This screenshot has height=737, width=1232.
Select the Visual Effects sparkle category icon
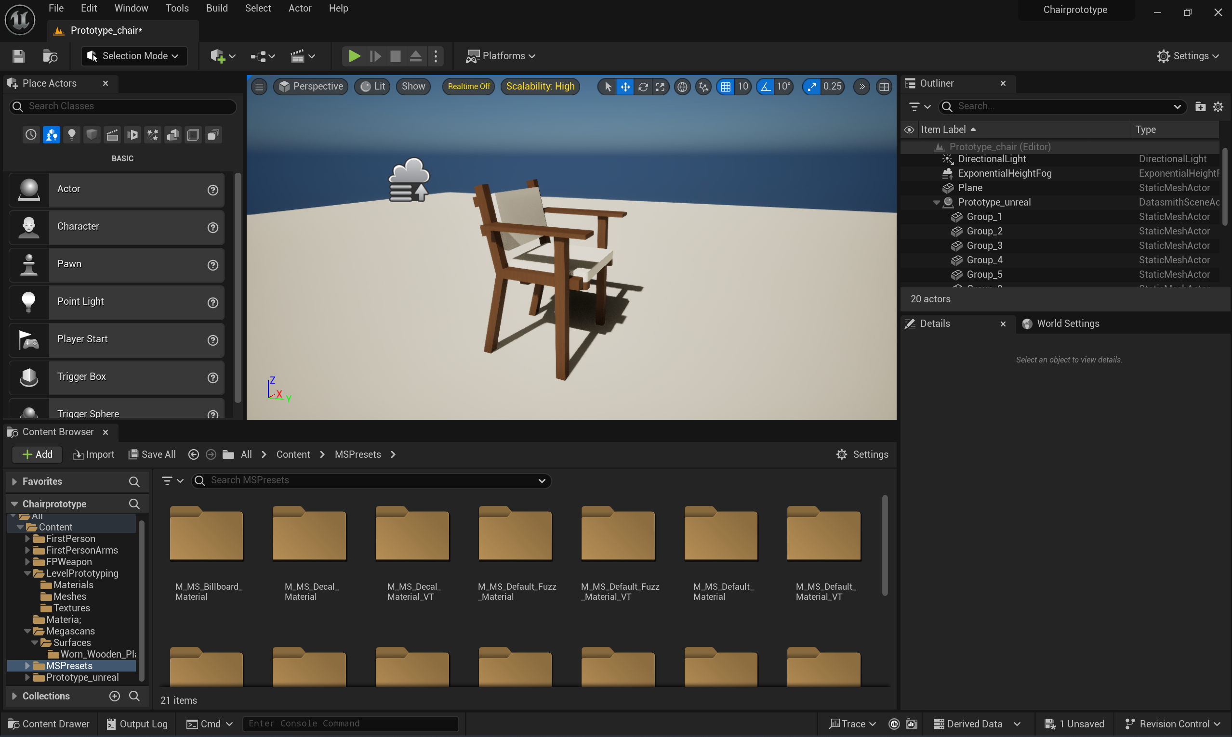(x=153, y=135)
